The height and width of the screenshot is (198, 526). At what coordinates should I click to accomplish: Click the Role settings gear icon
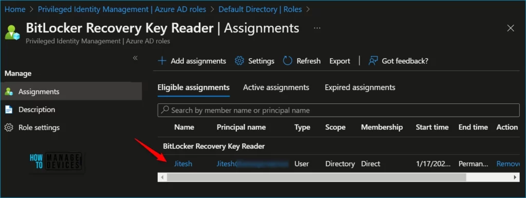tap(9, 128)
